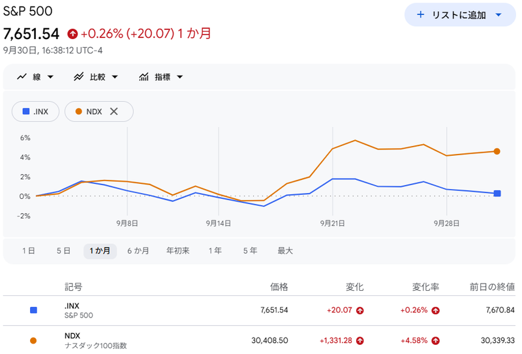522x354 pixels.
Task: Click the S&P 500 title
Action: click(27, 11)
